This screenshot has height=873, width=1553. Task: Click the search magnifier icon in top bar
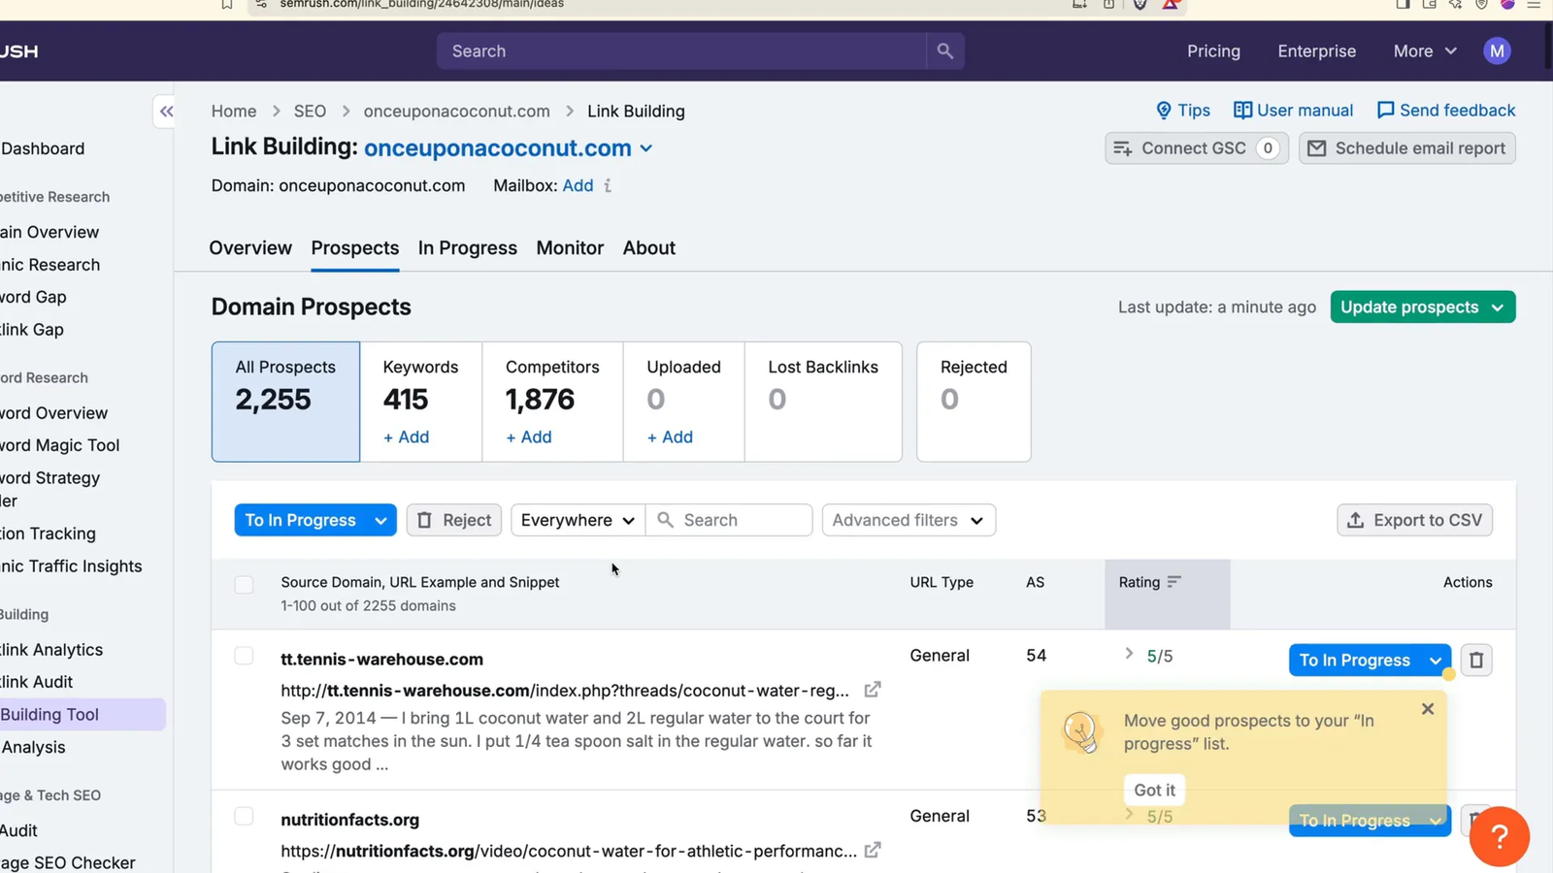tap(944, 51)
